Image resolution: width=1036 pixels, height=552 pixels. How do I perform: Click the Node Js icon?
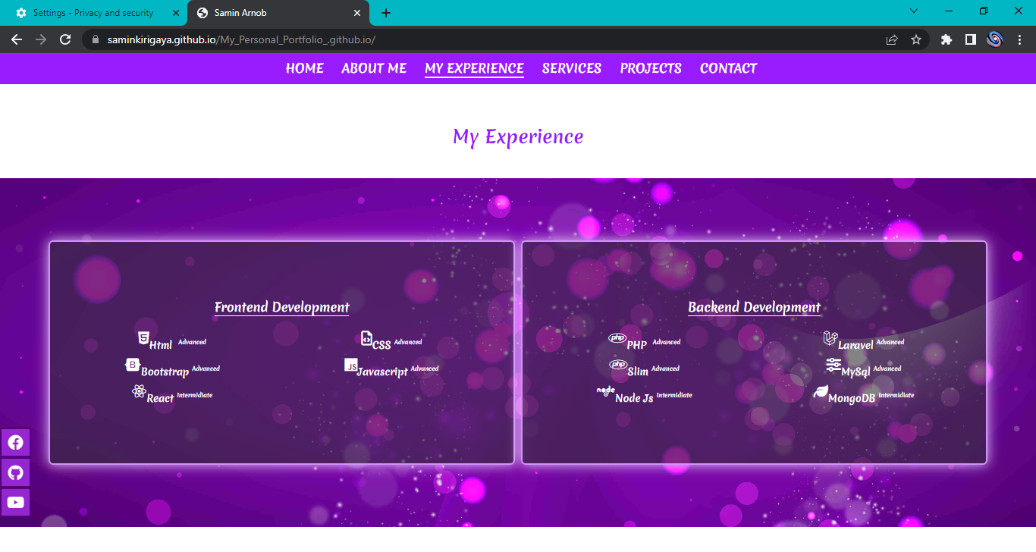coord(605,390)
